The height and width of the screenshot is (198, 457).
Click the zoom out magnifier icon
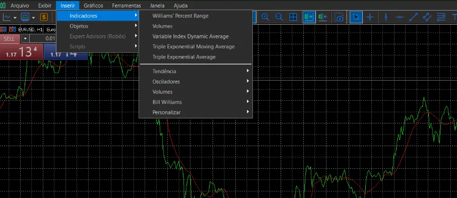tap(279, 17)
